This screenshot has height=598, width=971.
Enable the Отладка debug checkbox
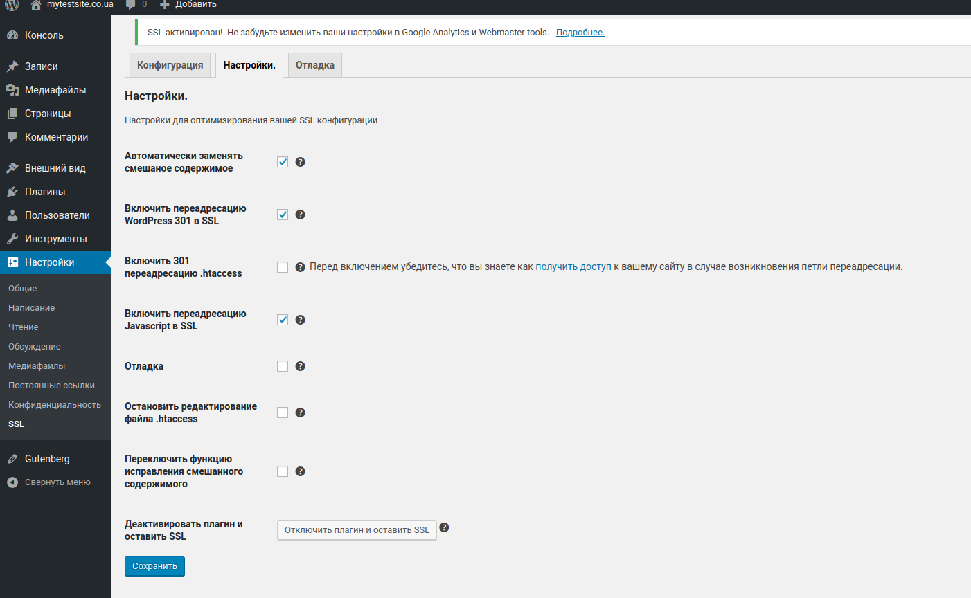pos(283,366)
